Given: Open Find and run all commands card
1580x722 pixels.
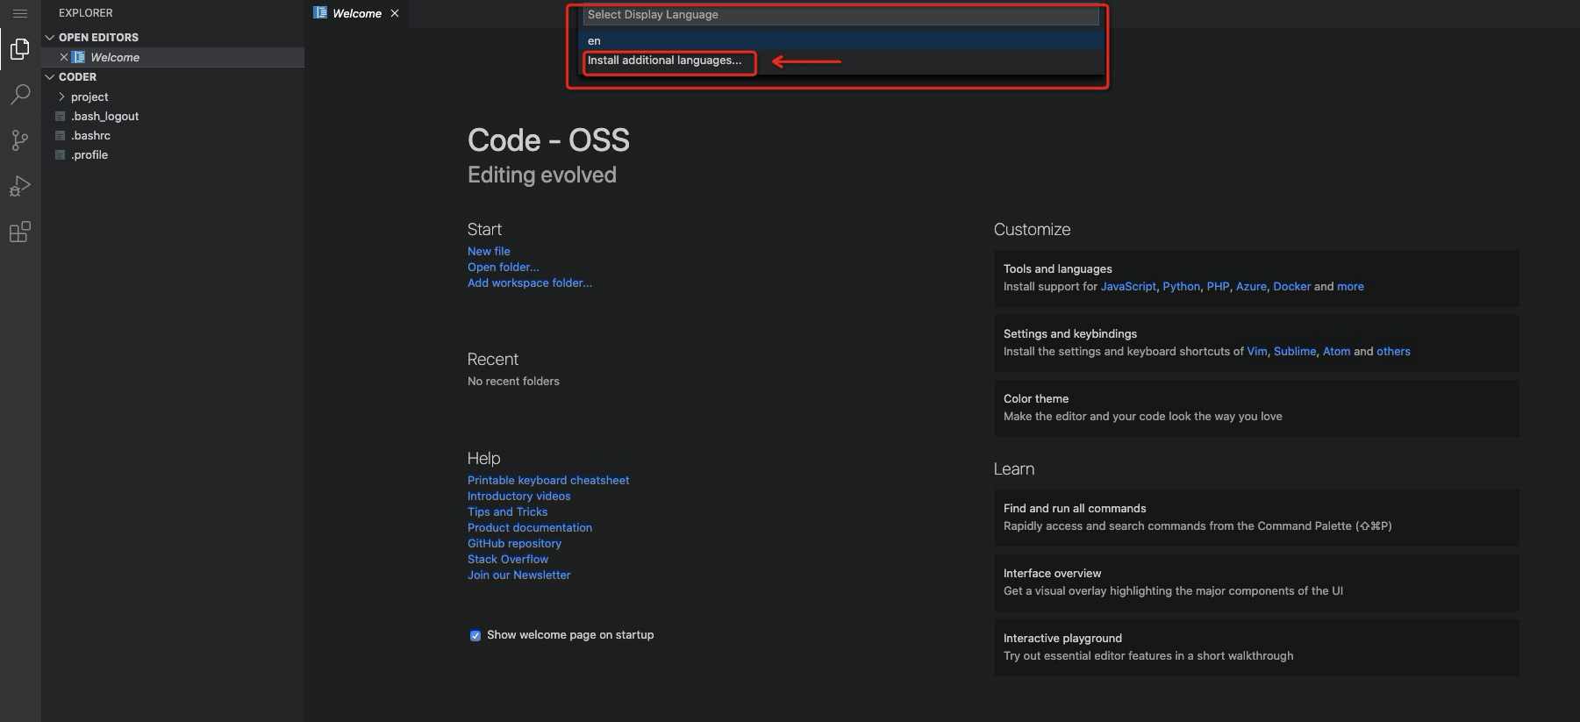Looking at the screenshot, I should (x=1256, y=518).
